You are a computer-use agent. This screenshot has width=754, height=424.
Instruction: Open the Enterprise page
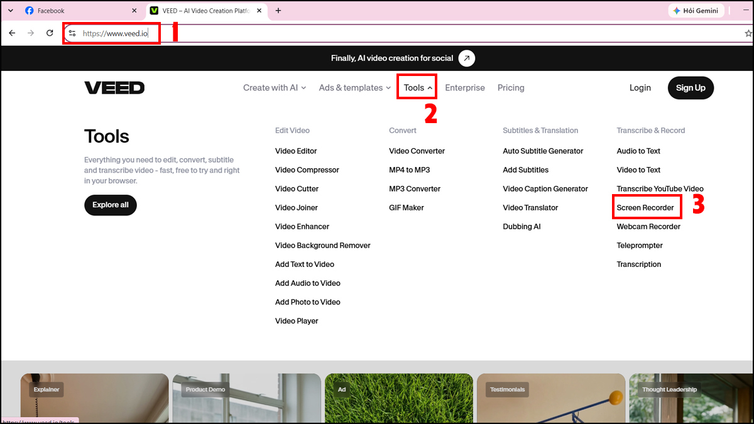click(465, 88)
